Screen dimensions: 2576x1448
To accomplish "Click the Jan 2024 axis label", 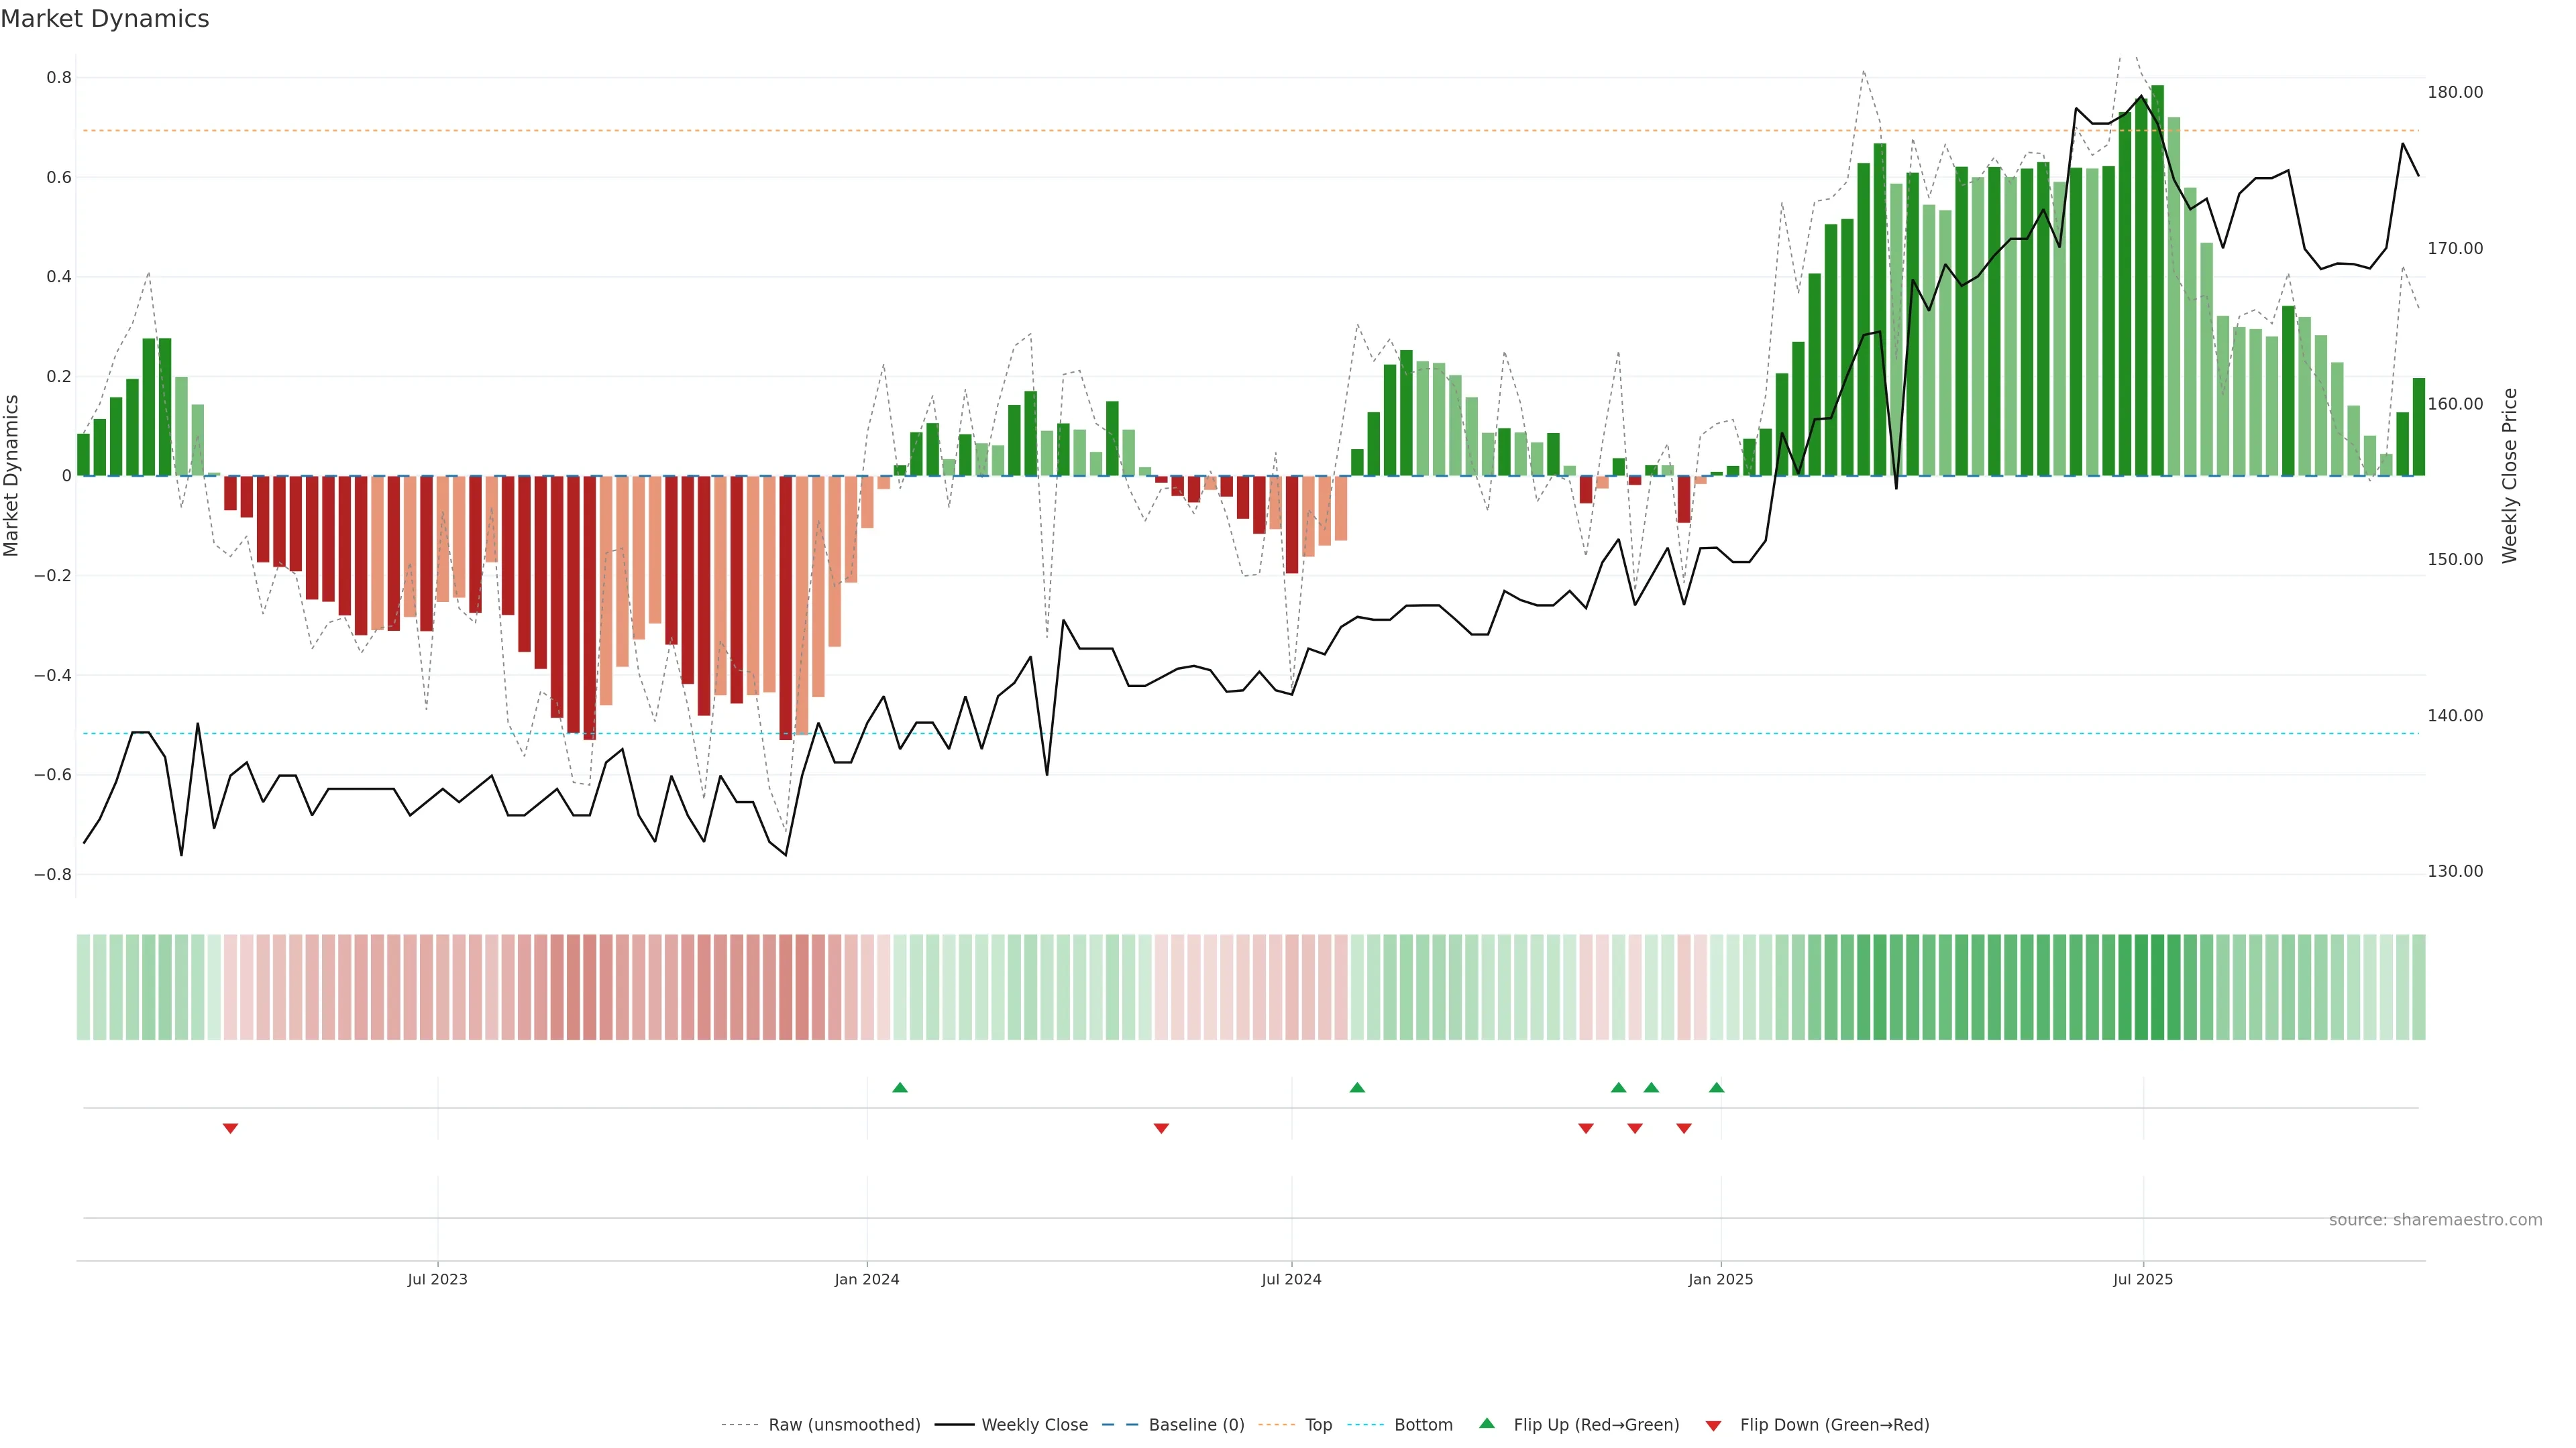I will (x=866, y=1279).
